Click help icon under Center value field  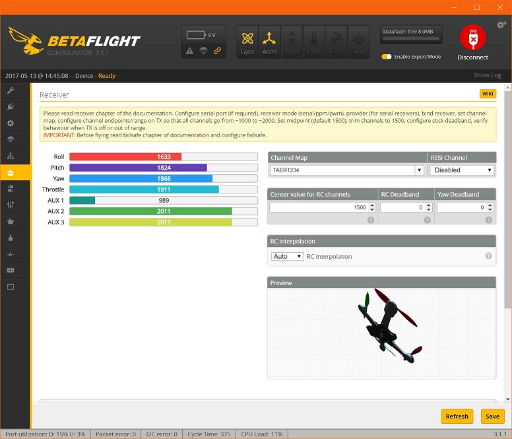point(371,220)
